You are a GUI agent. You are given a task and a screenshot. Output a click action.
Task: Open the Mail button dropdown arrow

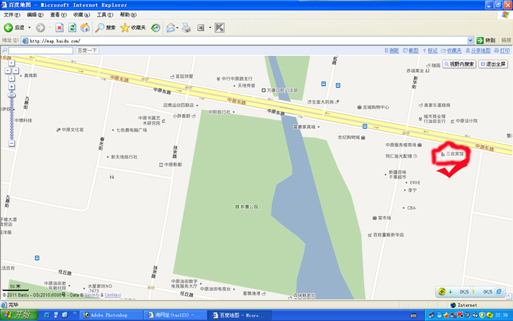point(177,28)
